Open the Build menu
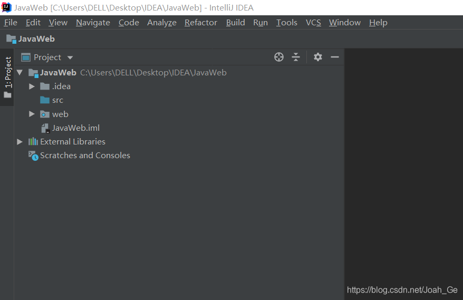Screen dimensions: 463x300 pyautogui.click(x=236, y=23)
